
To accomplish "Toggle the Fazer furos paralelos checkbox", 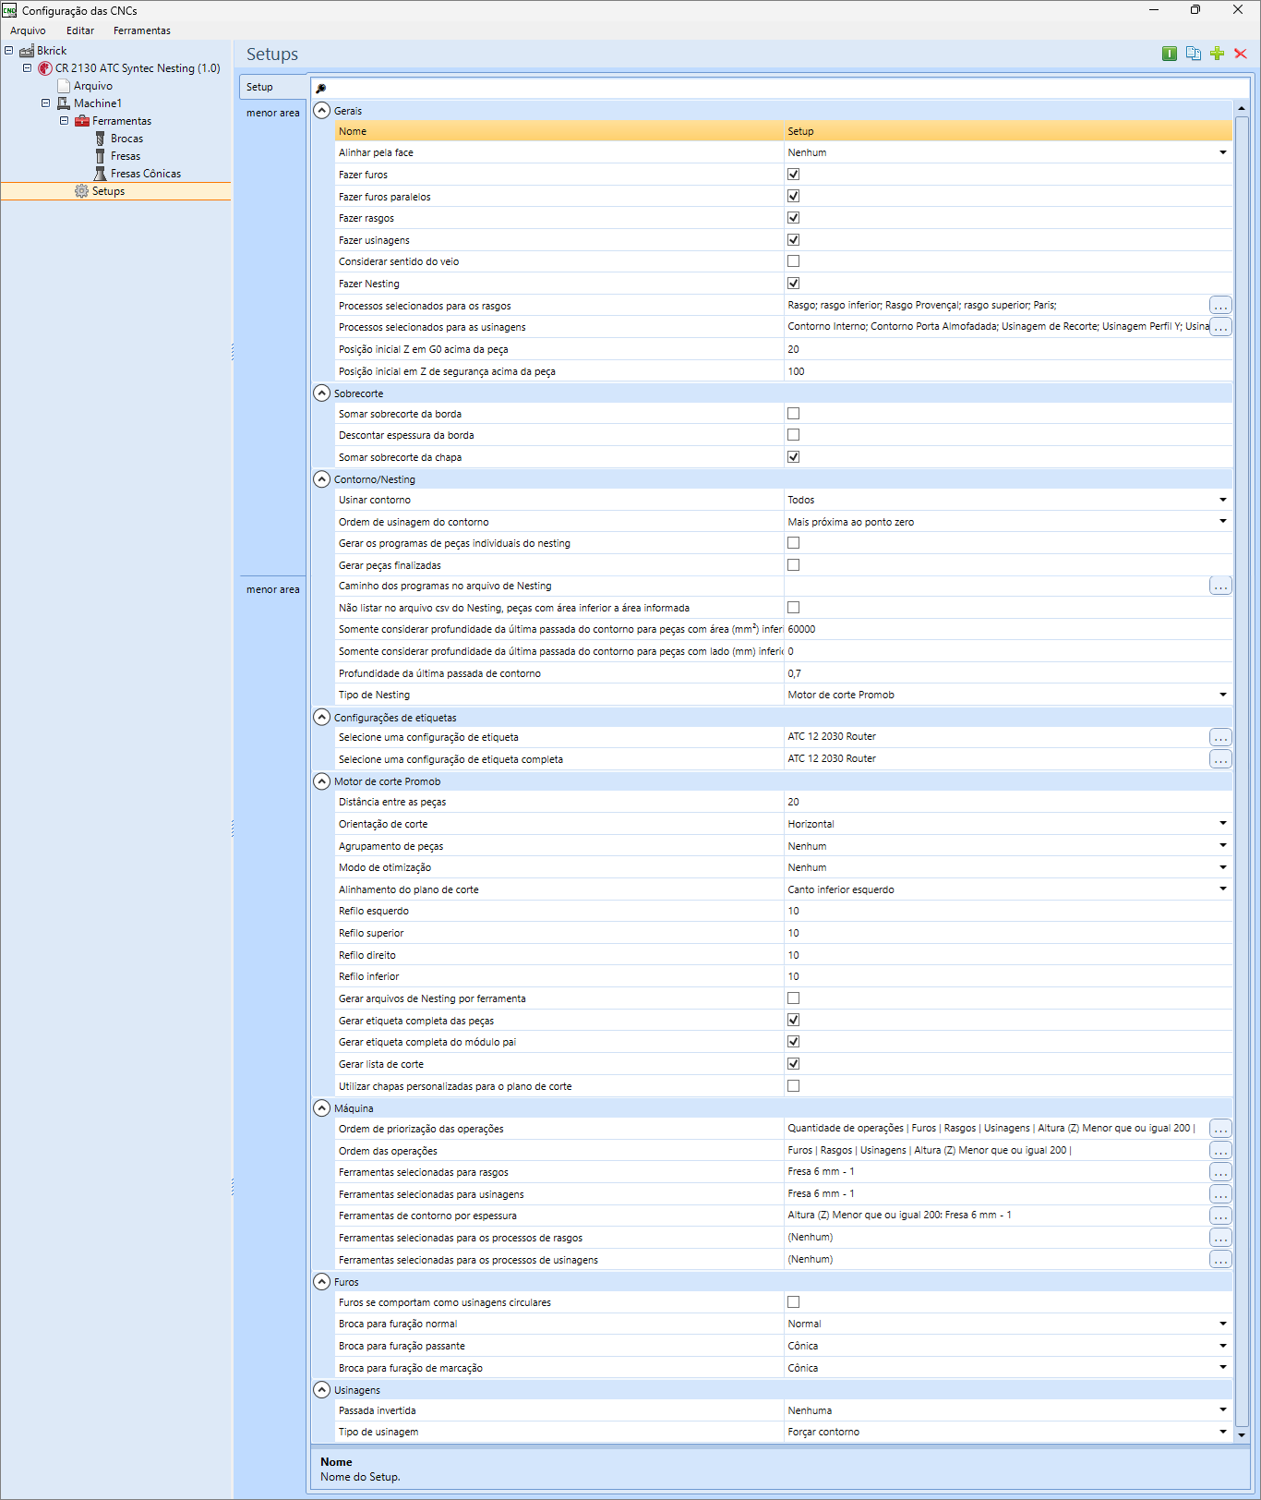I will click(x=793, y=196).
